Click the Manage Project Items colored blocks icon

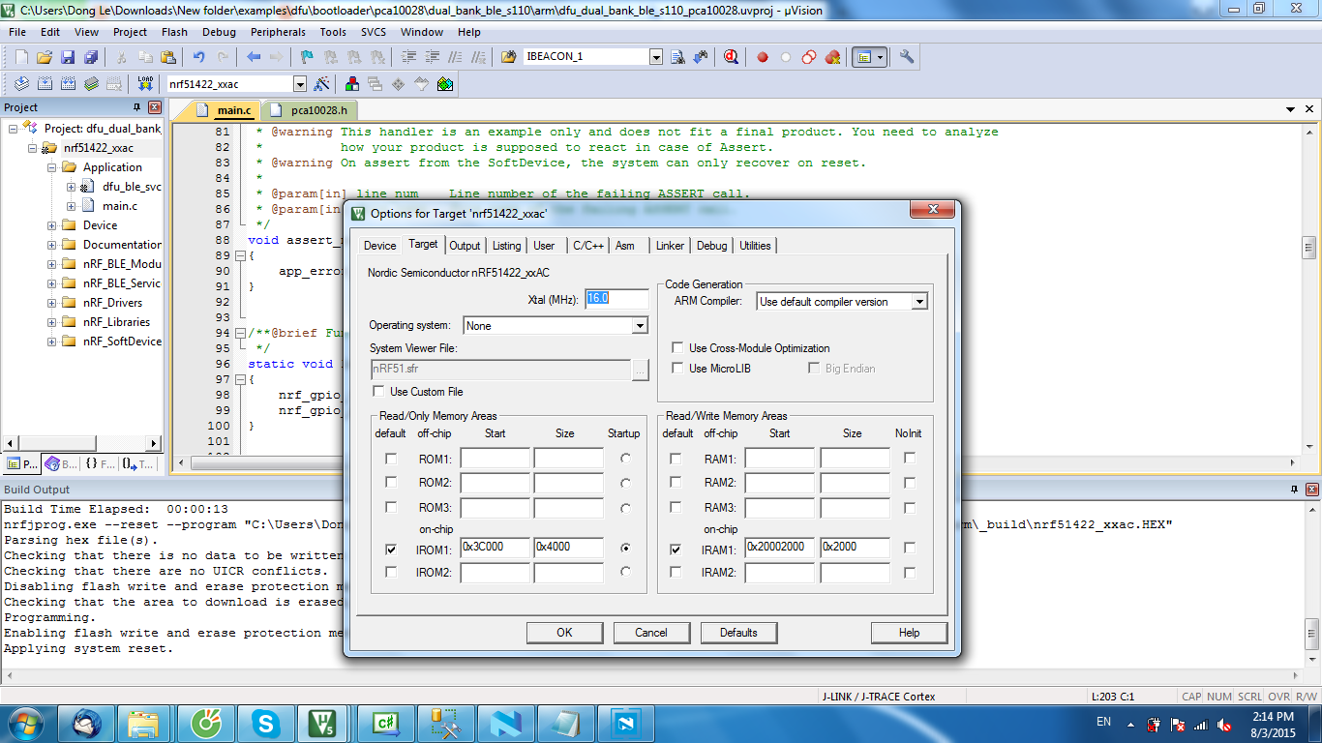352,84
